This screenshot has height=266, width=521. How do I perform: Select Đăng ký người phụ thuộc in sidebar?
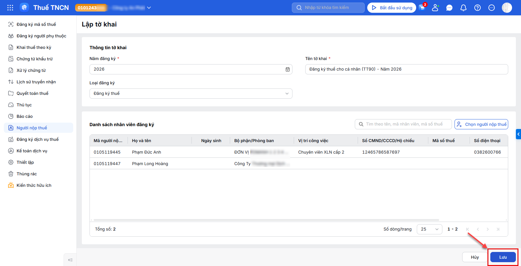click(41, 36)
